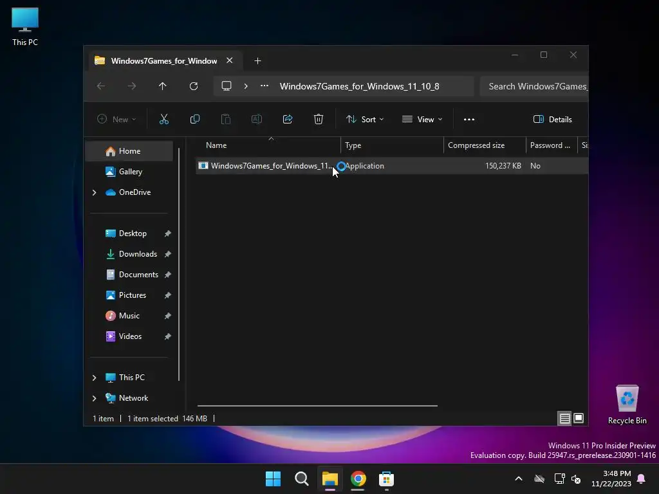Close the Windows7Games_for_Window tab
Image resolution: width=659 pixels, height=494 pixels.
tap(230, 60)
